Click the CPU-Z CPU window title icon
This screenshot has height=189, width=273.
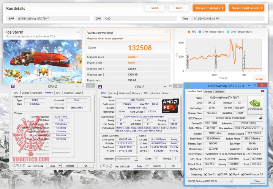tap(100, 87)
